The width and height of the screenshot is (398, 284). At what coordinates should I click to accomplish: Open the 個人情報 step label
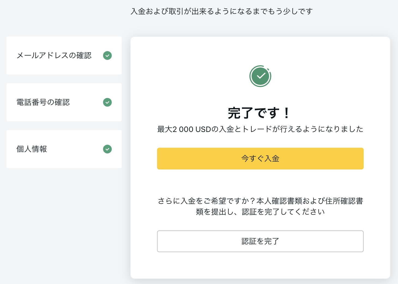(x=32, y=149)
